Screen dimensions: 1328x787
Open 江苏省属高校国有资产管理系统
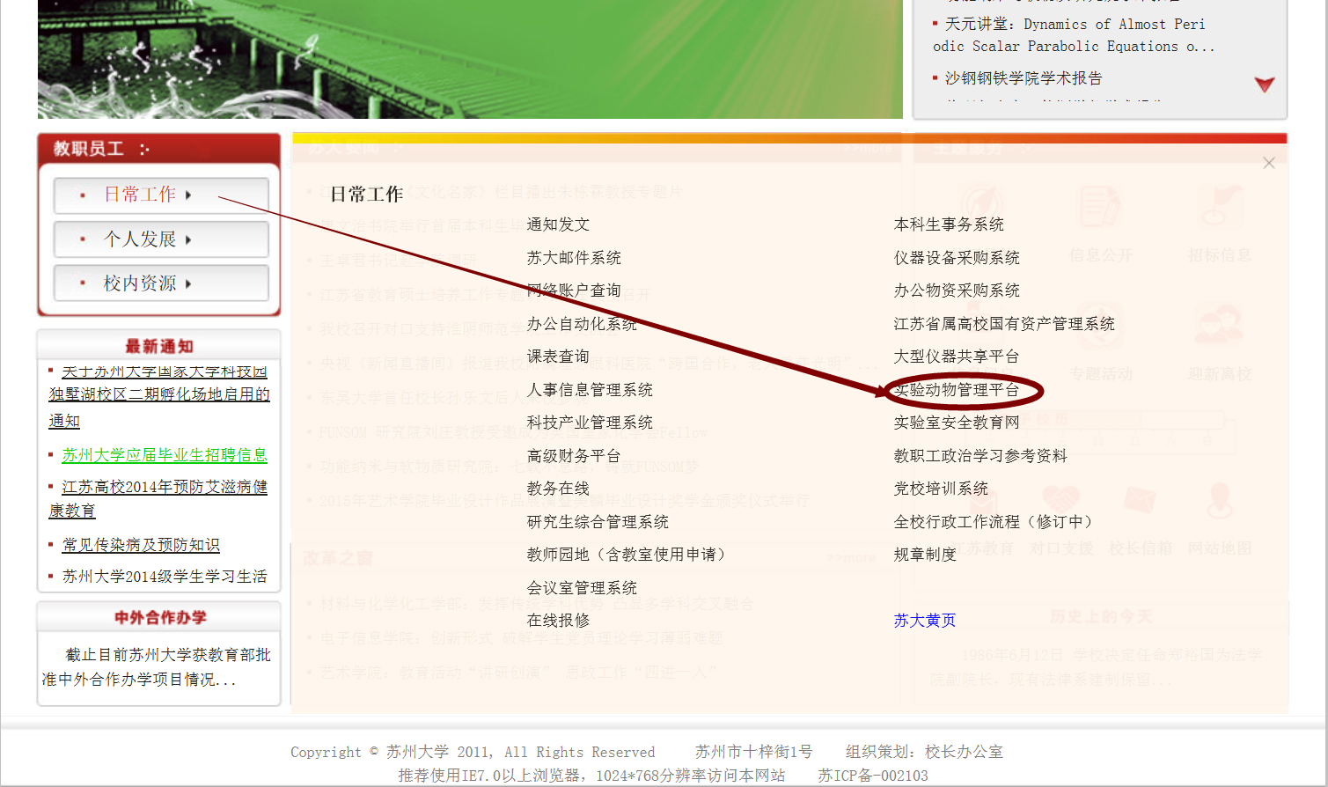[1004, 324]
